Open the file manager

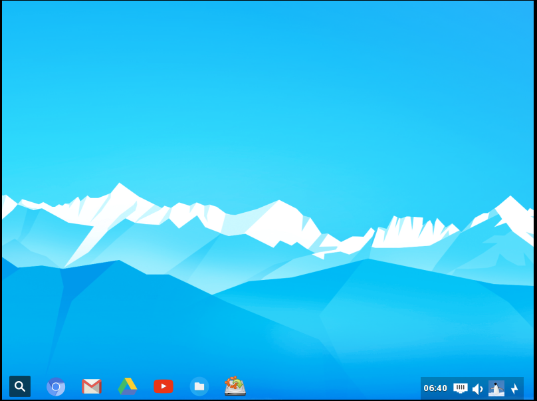[199, 386]
